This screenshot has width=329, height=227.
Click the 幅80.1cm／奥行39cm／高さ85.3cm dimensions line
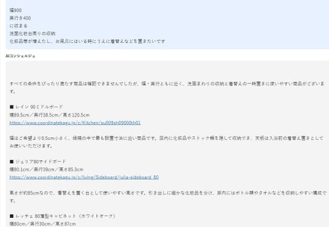click(x=47, y=169)
